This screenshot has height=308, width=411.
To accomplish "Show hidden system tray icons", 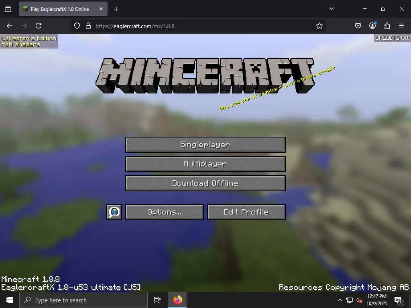I will point(340,300).
